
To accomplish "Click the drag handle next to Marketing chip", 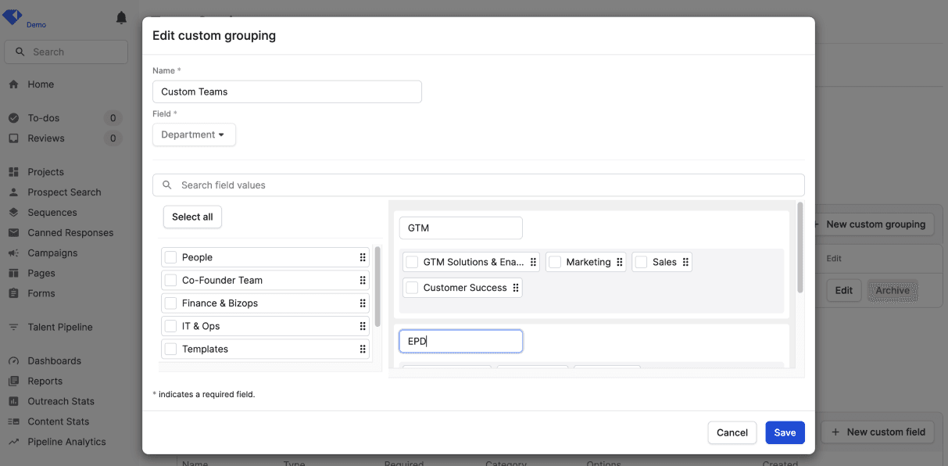I will tap(619, 262).
